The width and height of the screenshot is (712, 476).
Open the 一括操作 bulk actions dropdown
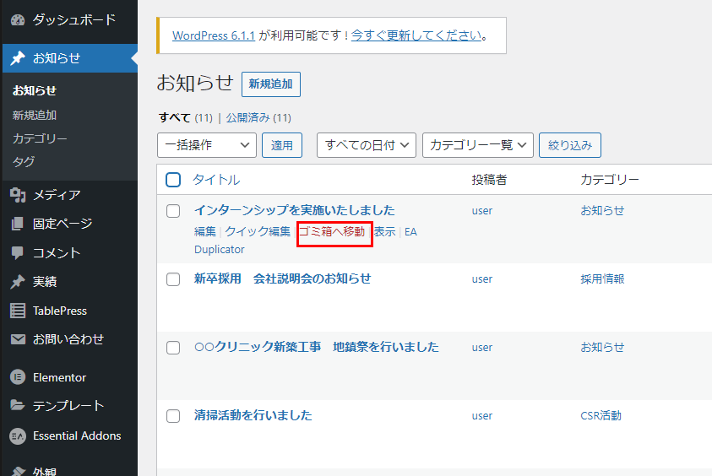(x=206, y=145)
